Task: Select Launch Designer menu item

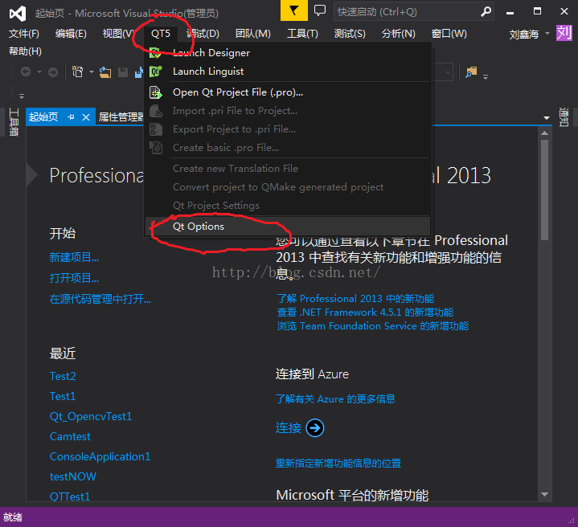Action: tap(288, 53)
